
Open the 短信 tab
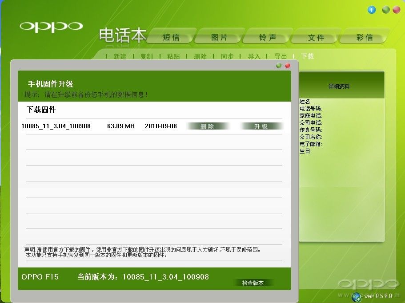coord(171,37)
